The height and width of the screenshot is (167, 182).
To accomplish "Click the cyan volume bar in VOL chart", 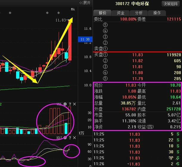I will click(66, 128).
